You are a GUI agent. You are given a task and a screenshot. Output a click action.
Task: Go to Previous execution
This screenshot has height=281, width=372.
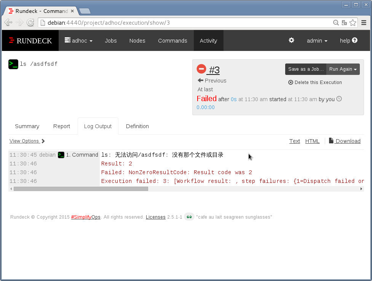212,81
